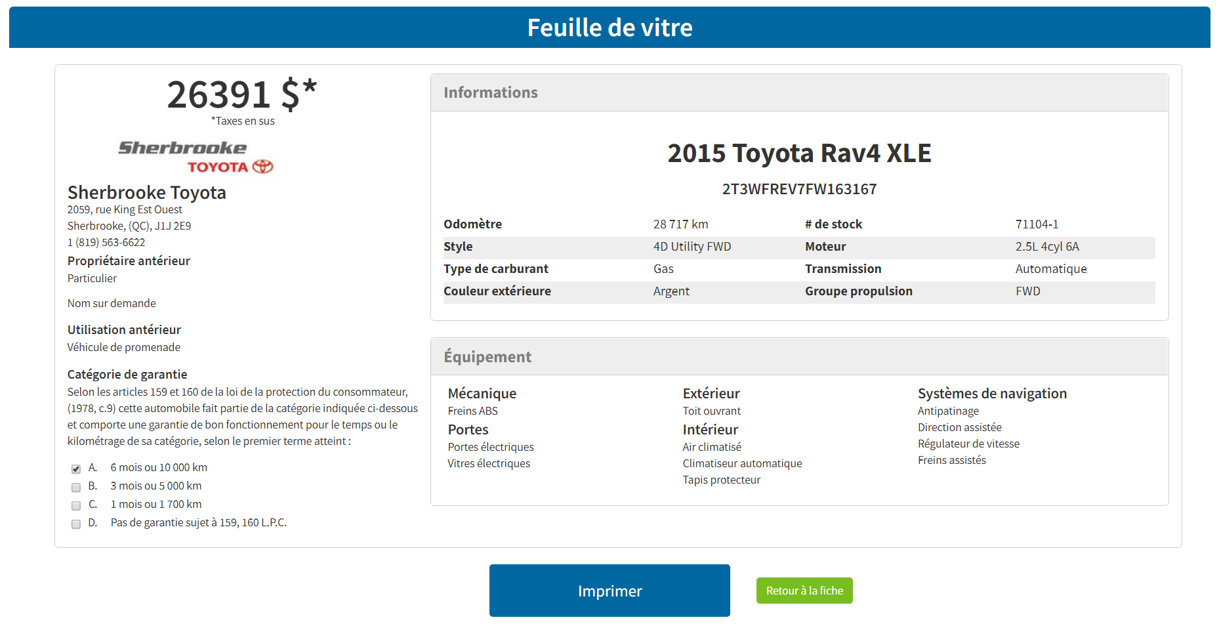Check warranty option A, 6 mois ou 10 000 km
Viewport: 1221px width, 626px height.
pos(75,468)
